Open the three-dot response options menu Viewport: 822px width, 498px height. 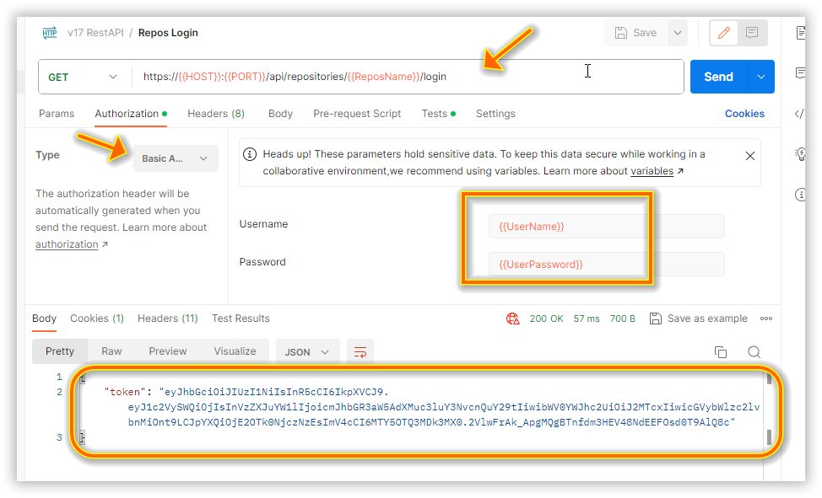coord(766,319)
